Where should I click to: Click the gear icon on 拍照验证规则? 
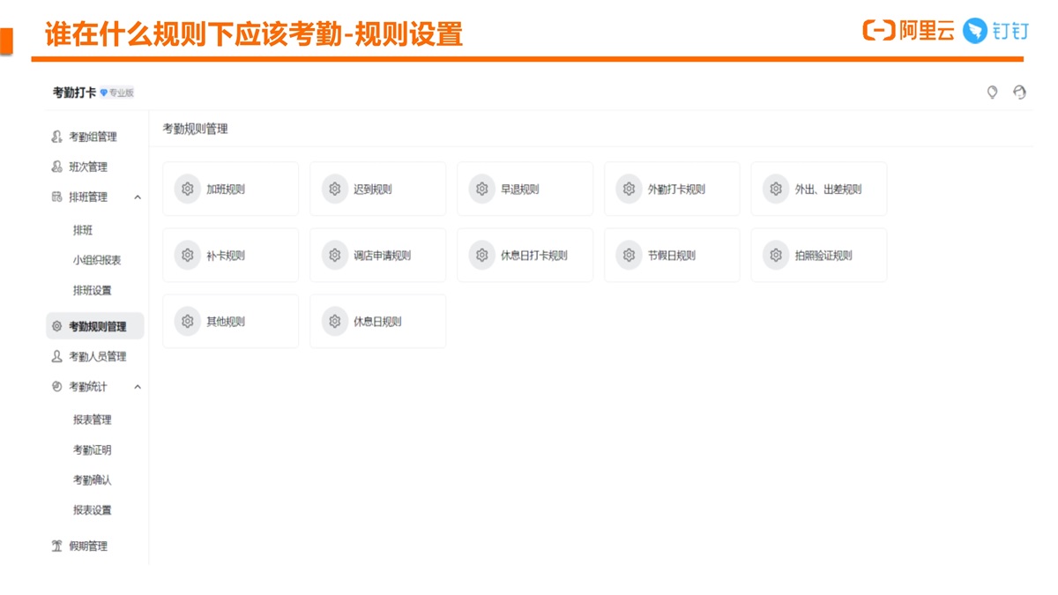pos(775,256)
